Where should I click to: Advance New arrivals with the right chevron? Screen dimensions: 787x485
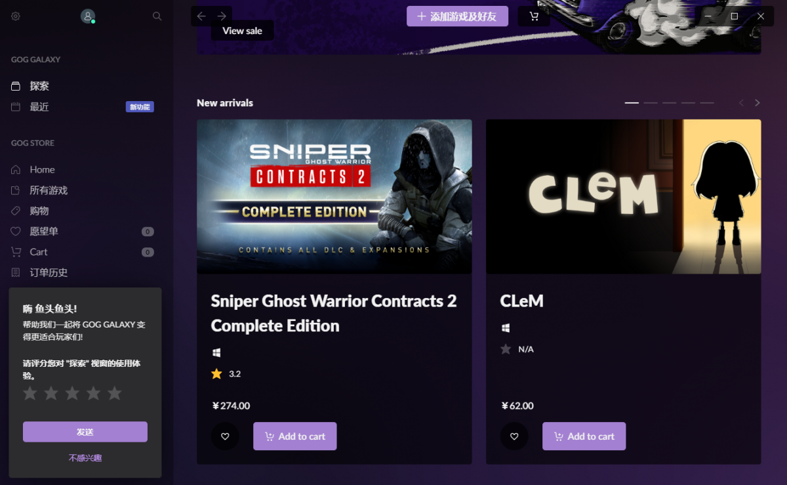tap(757, 102)
